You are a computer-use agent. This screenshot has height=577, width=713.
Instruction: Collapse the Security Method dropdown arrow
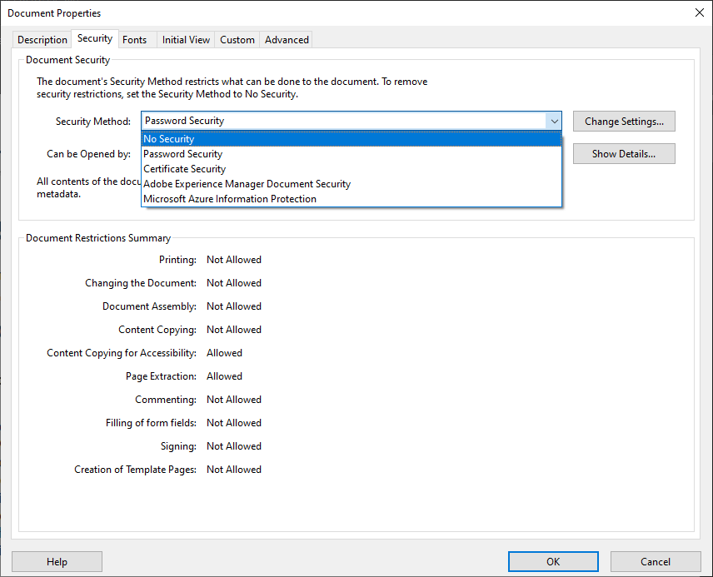pos(554,122)
